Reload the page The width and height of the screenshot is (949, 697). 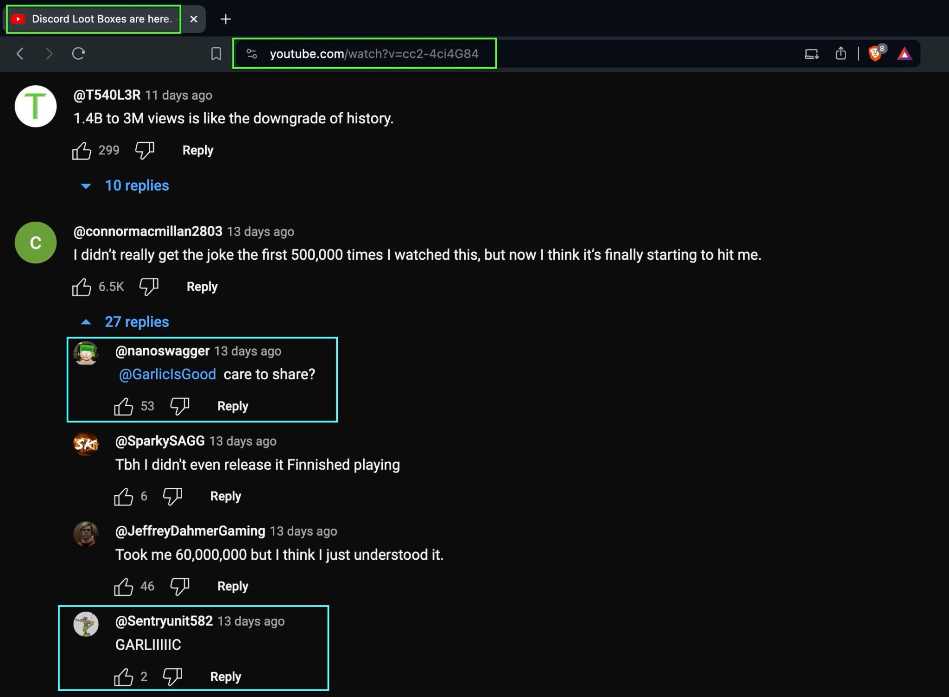point(78,54)
